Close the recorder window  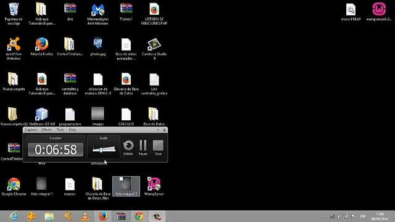165,130
